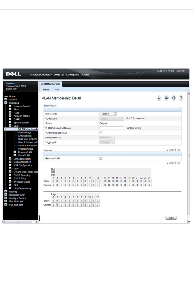Screen dimensions: 193x287
Task: Toggle Static membership for Port 13
Action: pos(105,181)
